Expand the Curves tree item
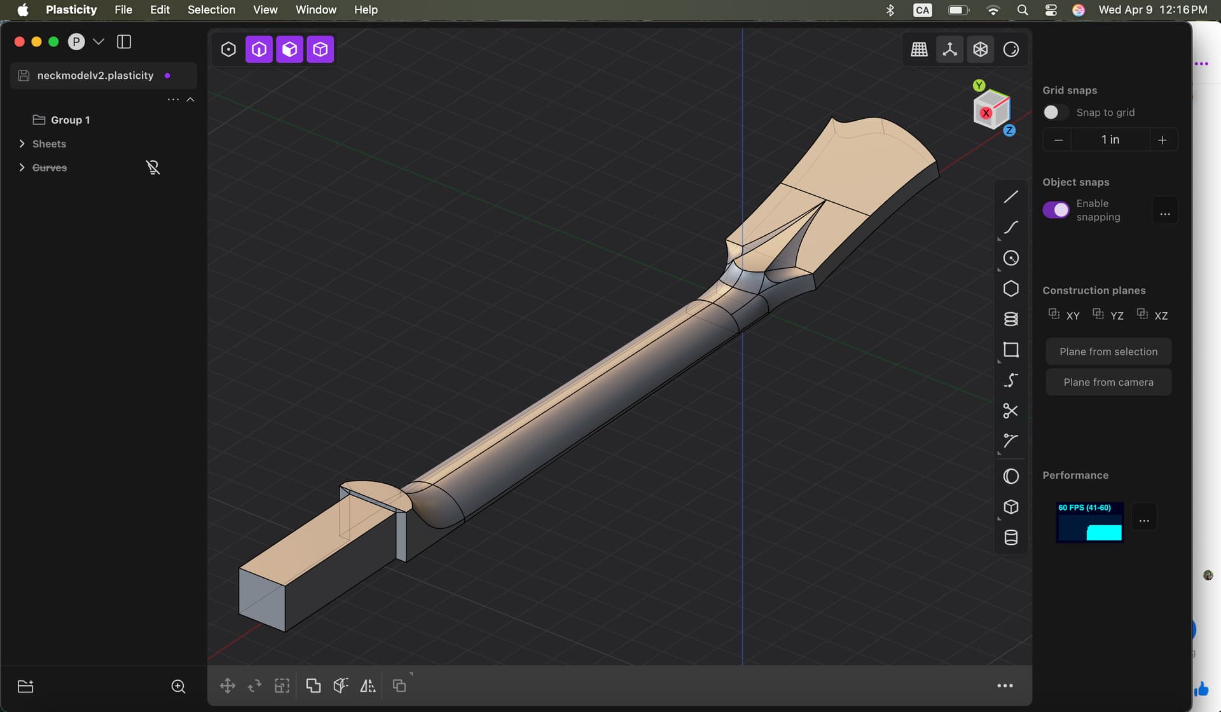Screen dimensions: 1221x712 point(22,168)
